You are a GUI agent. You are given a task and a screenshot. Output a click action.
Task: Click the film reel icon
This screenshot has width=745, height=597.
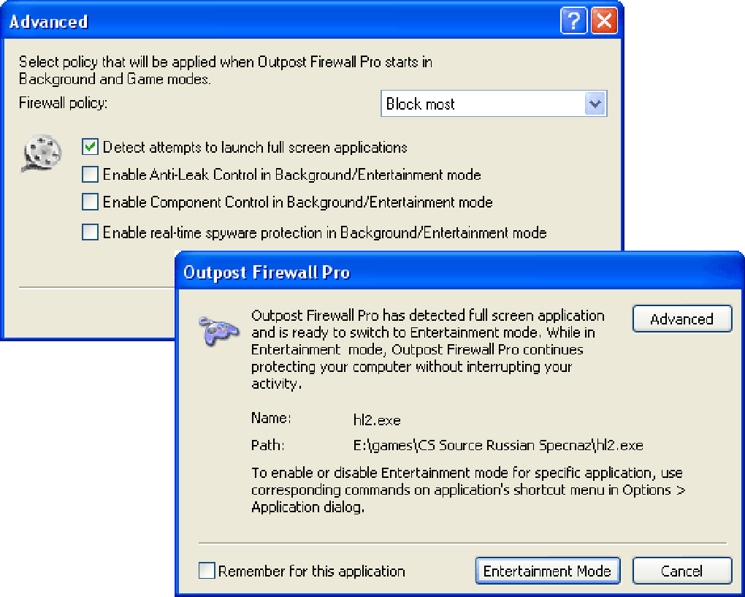[42, 153]
